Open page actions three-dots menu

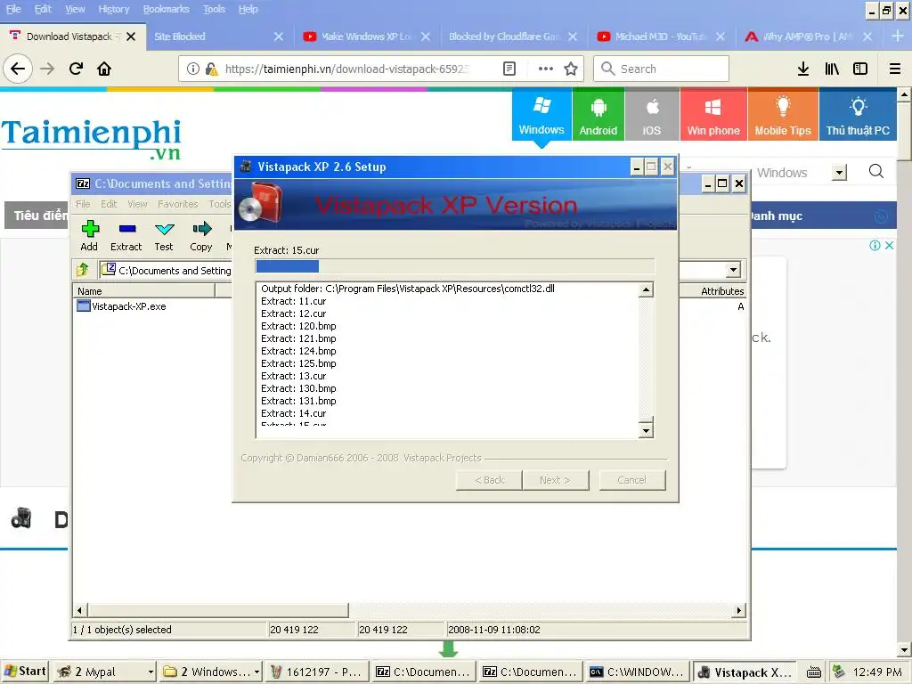pyautogui.click(x=546, y=69)
